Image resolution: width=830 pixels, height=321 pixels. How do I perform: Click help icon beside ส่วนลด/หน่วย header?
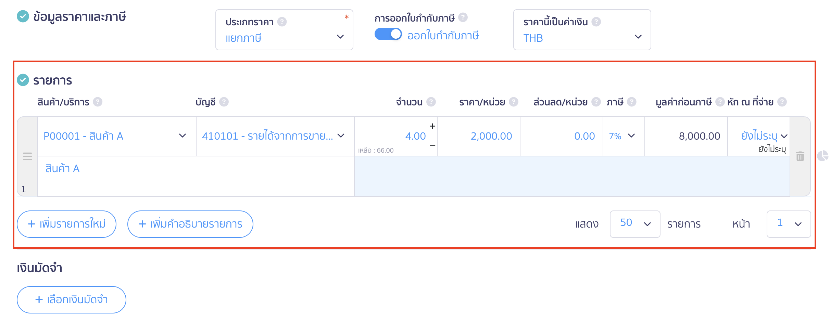(596, 102)
